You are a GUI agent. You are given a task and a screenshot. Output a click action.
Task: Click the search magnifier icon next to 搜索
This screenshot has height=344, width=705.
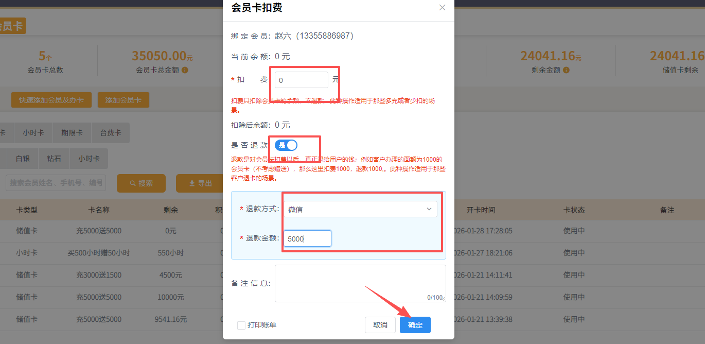[133, 183]
